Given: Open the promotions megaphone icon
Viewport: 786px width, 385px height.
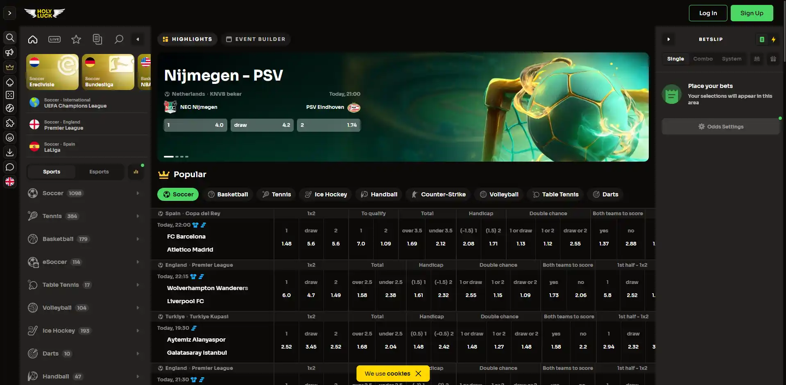Looking at the screenshot, I should tap(10, 52).
